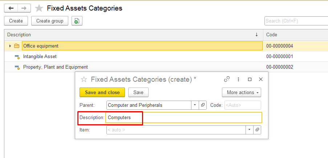This screenshot has width=328, height=158.
Task: Expand the Office equipment group
Action: [x=10, y=46]
